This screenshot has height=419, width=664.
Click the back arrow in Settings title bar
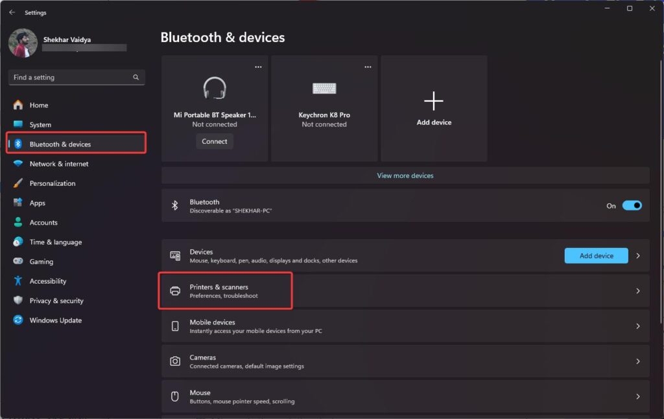[12, 12]
